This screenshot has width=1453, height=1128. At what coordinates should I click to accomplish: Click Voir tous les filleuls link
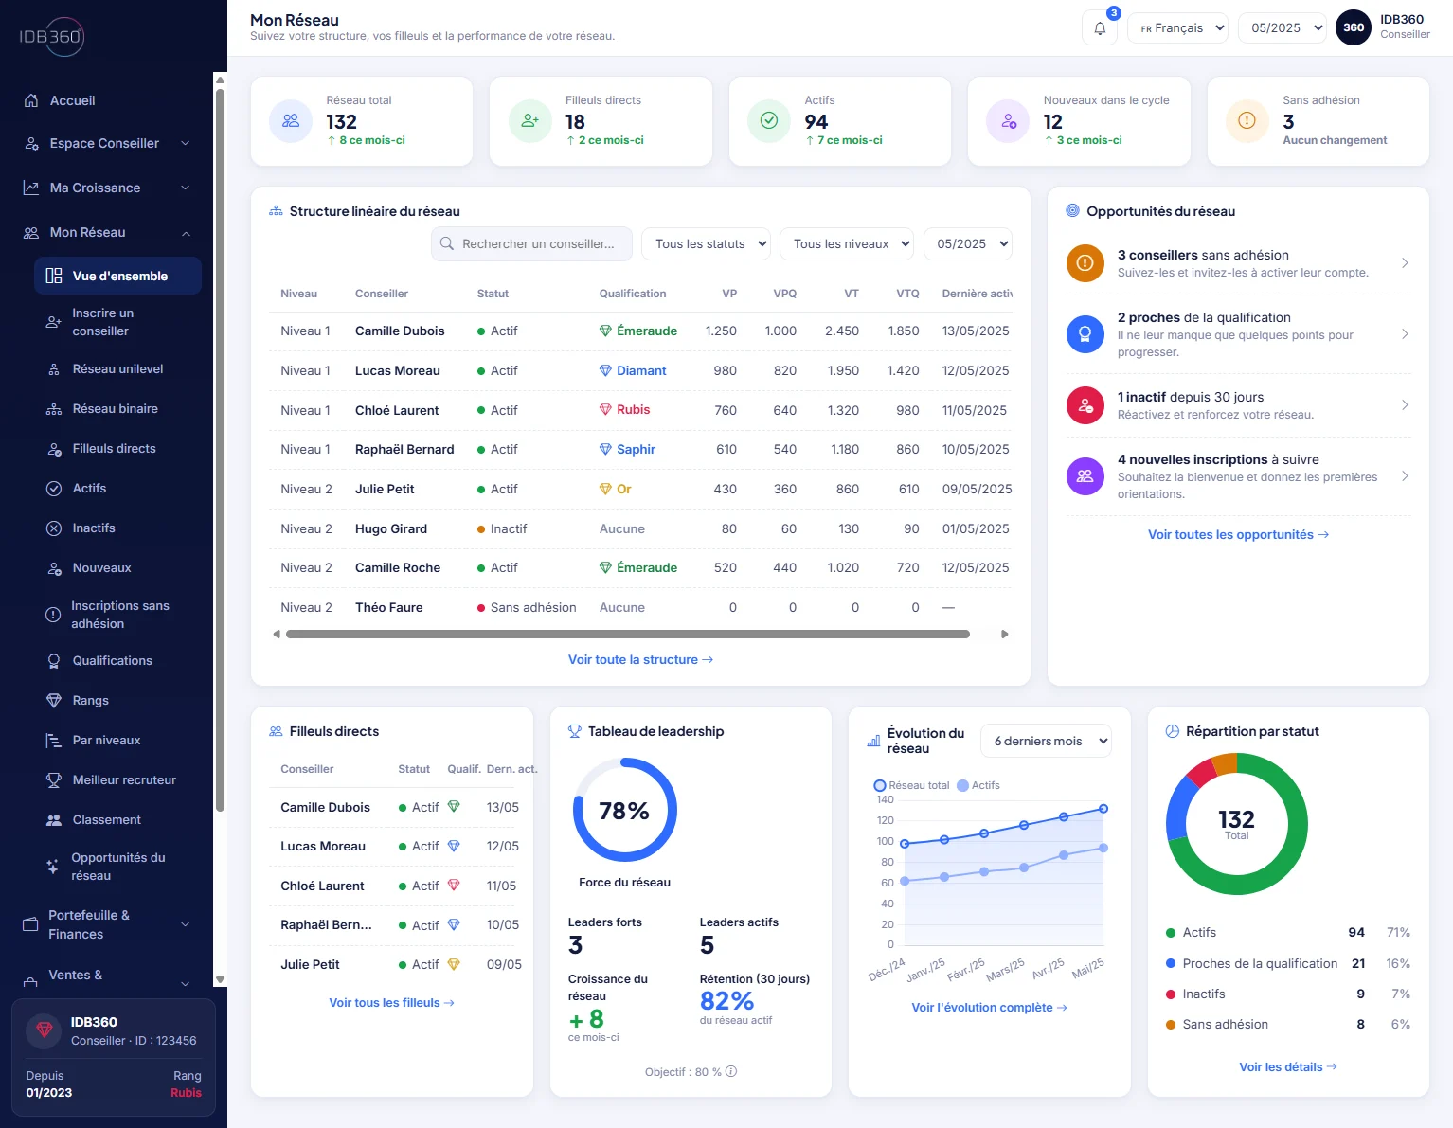click(x=391, y=1002)
